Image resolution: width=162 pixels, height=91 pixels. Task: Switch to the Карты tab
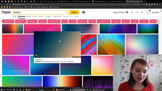(35, 16)
